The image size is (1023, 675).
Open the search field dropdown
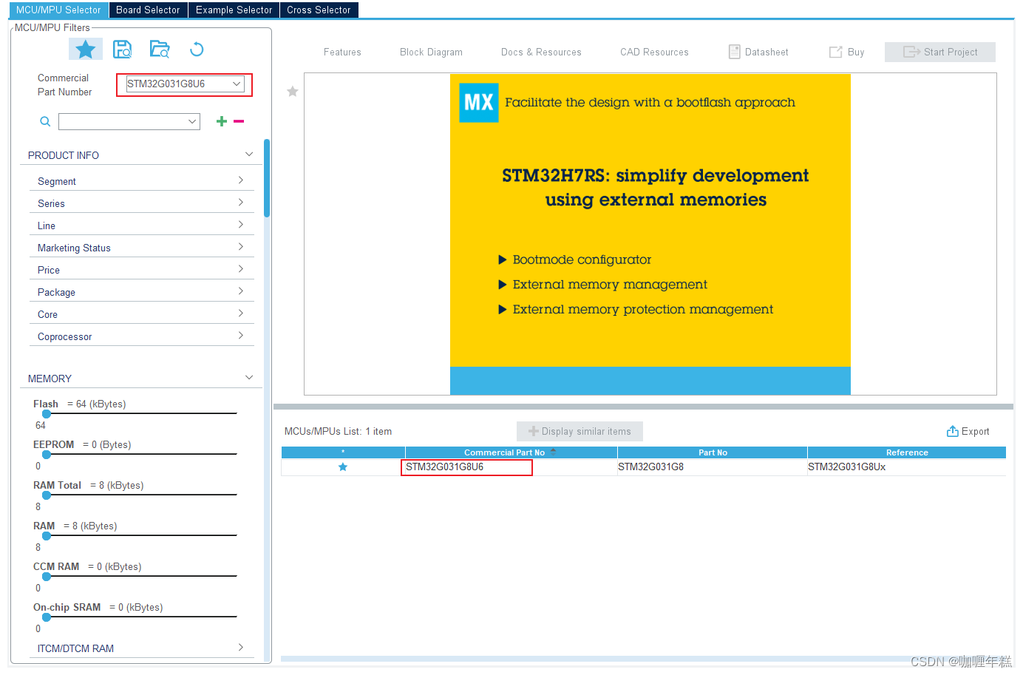[192, 121]
